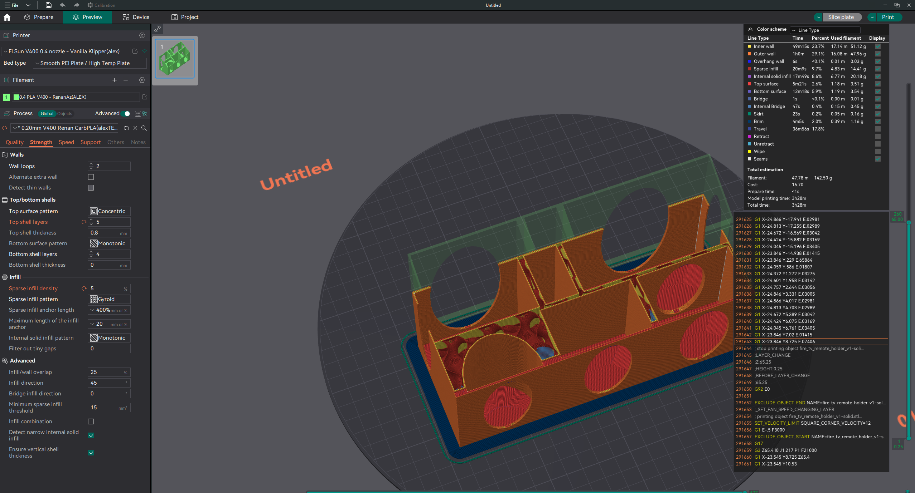This screenshot has width=915, height=493.
Task: Click the undo arrow icon
Action: (62, 5)
